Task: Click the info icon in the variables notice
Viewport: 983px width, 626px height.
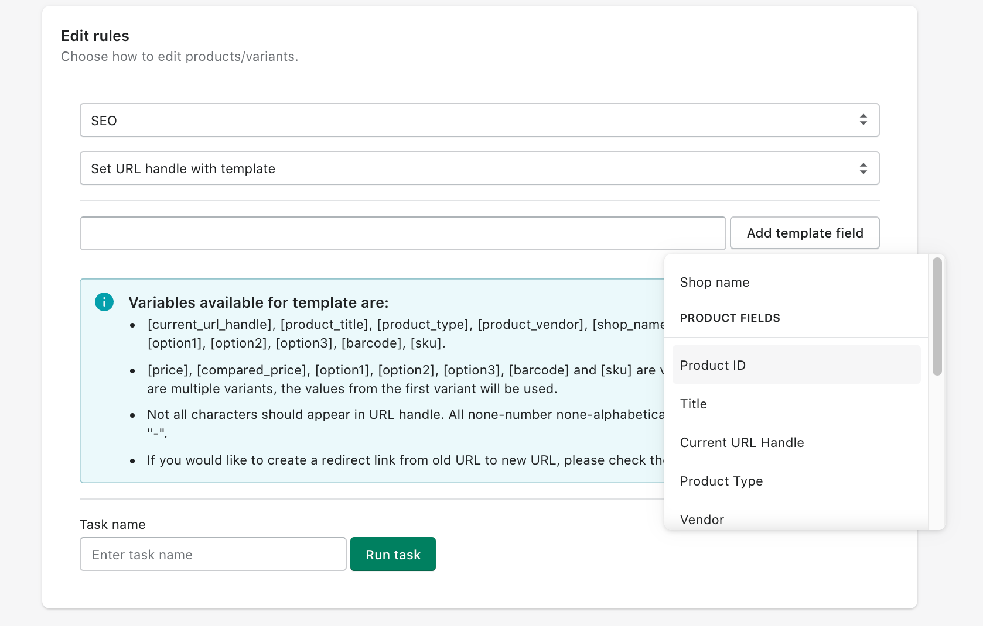Action: [x=104, y=302]
